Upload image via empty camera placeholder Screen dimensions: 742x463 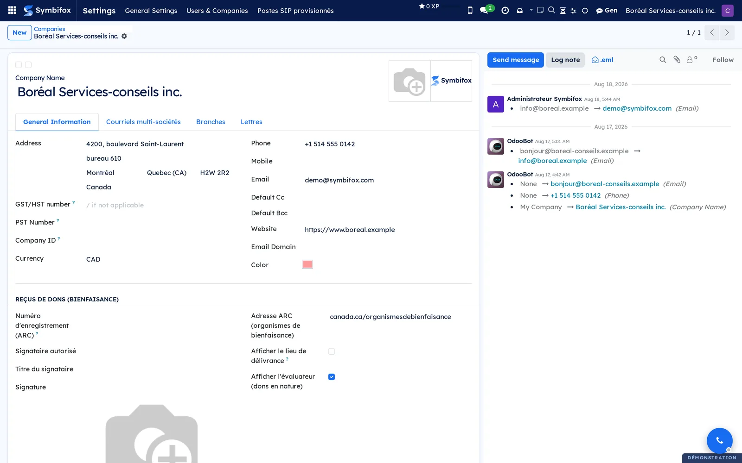(409, 81)
